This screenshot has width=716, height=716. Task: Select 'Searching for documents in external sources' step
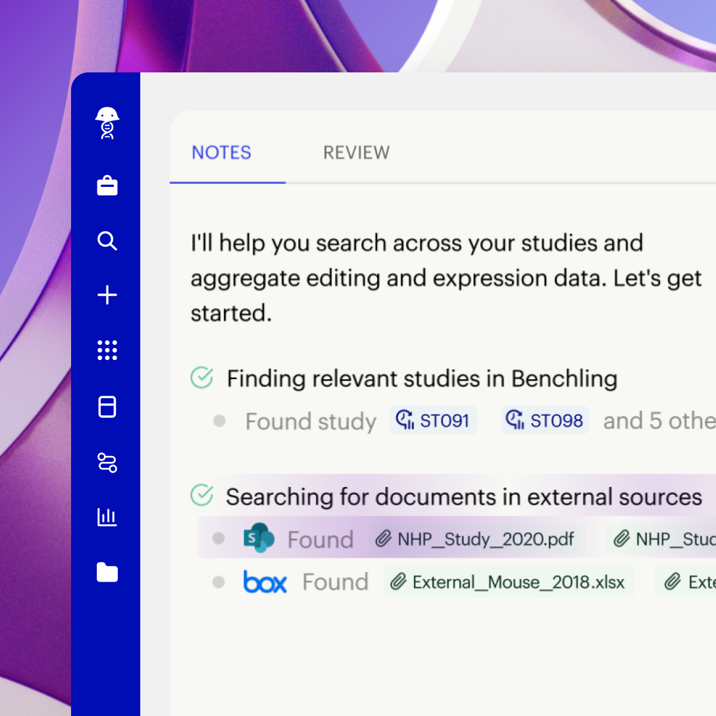[x=464, y=497]
